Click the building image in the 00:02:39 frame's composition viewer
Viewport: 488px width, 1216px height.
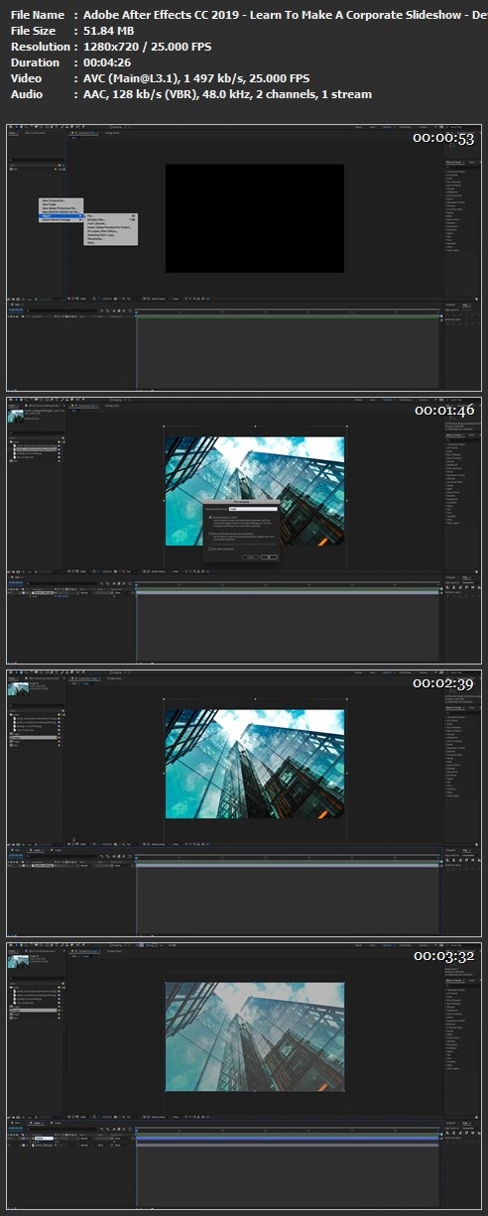click(255, 763)
